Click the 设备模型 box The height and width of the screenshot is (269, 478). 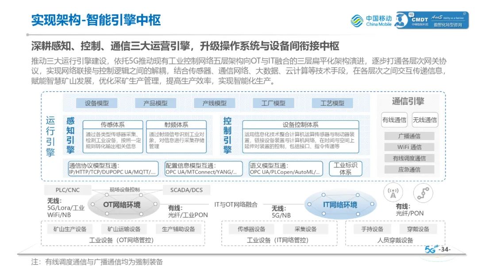[x=96, y=103]
